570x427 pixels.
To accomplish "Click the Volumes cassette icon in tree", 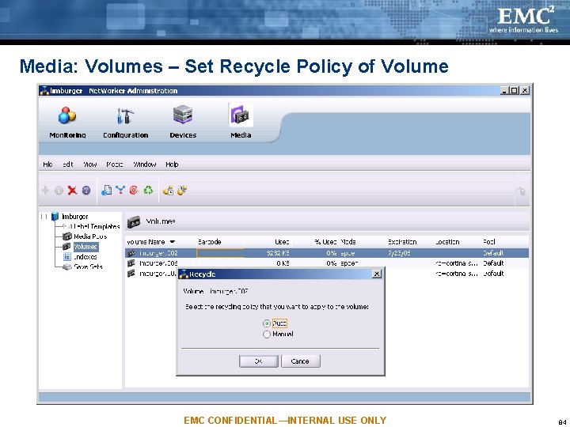I will pyautogui.click(x=66, y=247).
